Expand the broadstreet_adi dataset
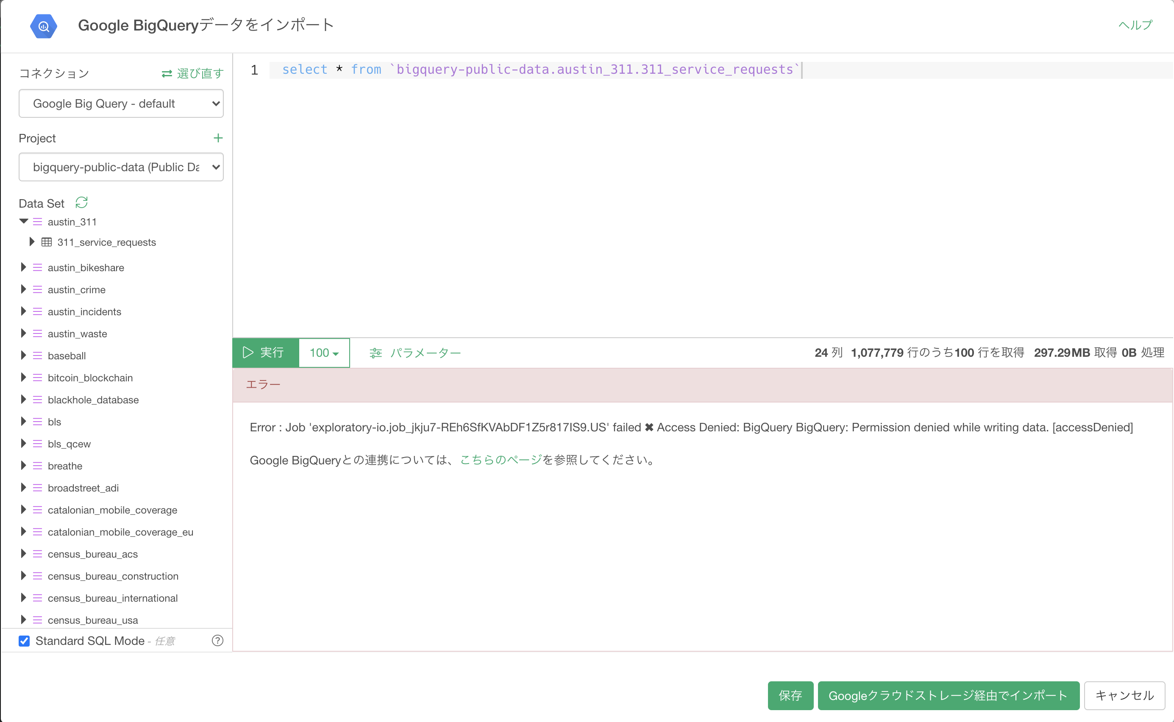The image size is (1174, 722). (23, 487)
